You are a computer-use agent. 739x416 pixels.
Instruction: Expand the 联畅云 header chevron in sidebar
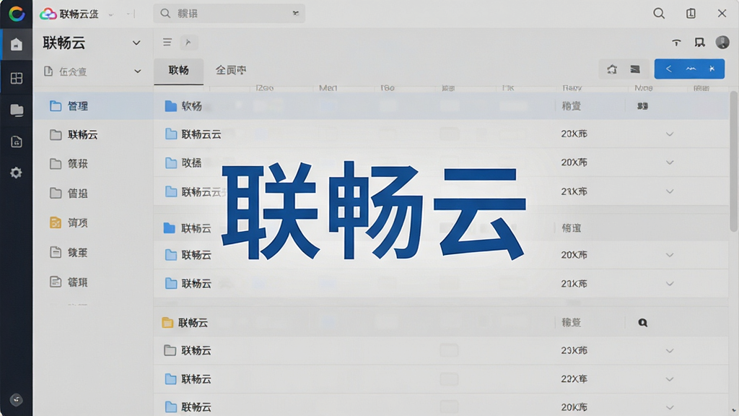pos(136,43)
